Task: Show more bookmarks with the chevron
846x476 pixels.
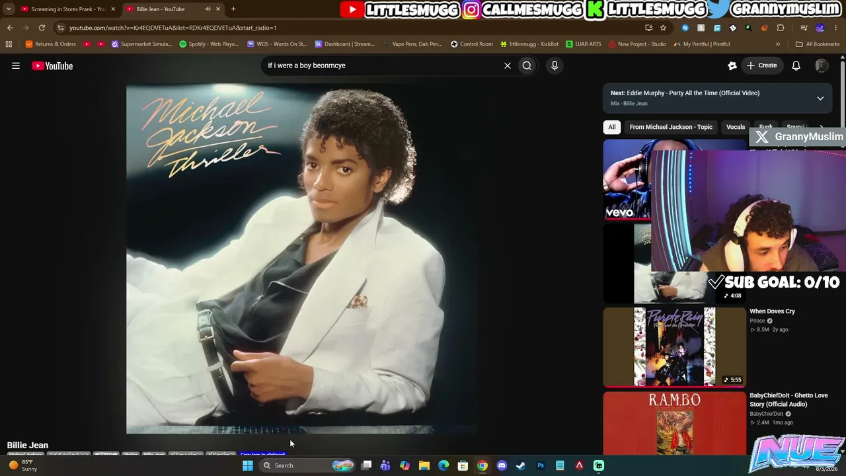Action: pos(778,44)
